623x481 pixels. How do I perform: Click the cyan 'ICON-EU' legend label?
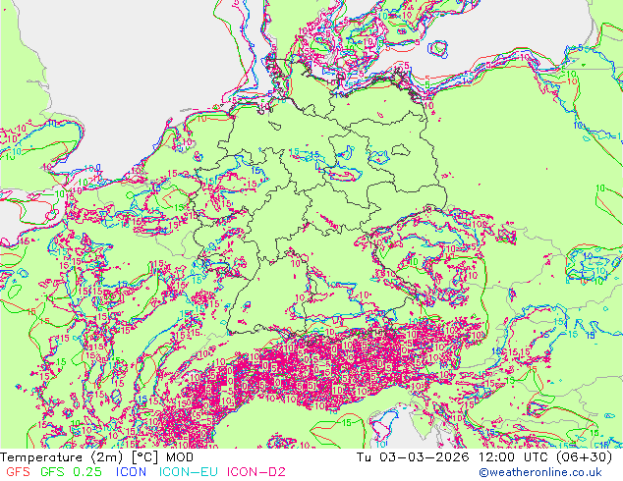point(189,472)
